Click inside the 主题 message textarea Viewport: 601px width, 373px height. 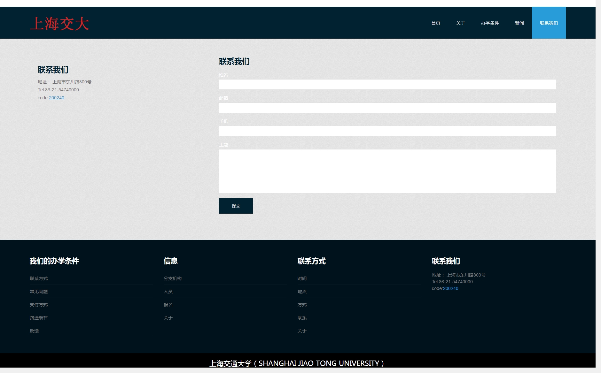tap(387, 171)
